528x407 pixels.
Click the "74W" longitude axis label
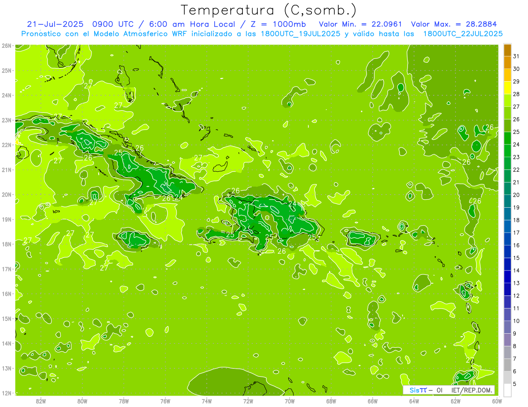click(207, 401)
